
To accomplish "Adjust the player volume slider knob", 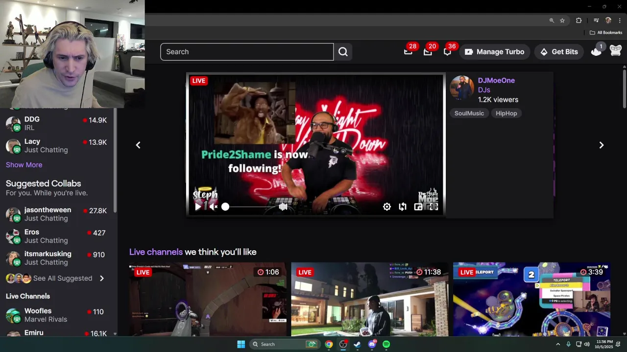I will [x=225, y=207].
